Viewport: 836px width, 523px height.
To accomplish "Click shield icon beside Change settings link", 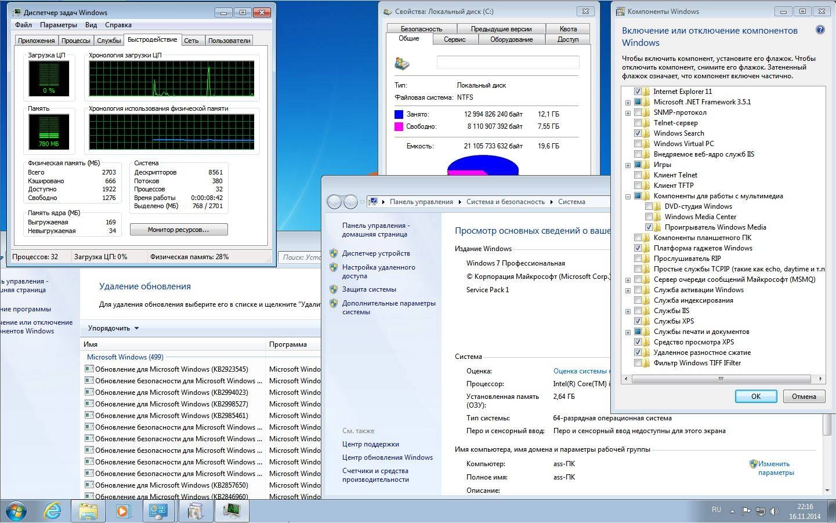I will (753, 464).
